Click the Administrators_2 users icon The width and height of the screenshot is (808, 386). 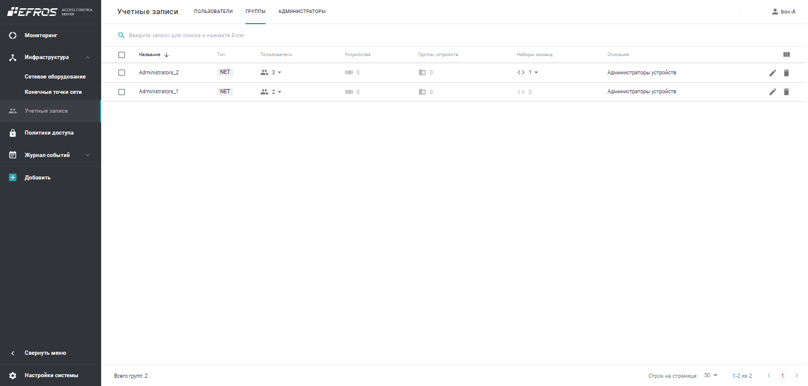264,73
